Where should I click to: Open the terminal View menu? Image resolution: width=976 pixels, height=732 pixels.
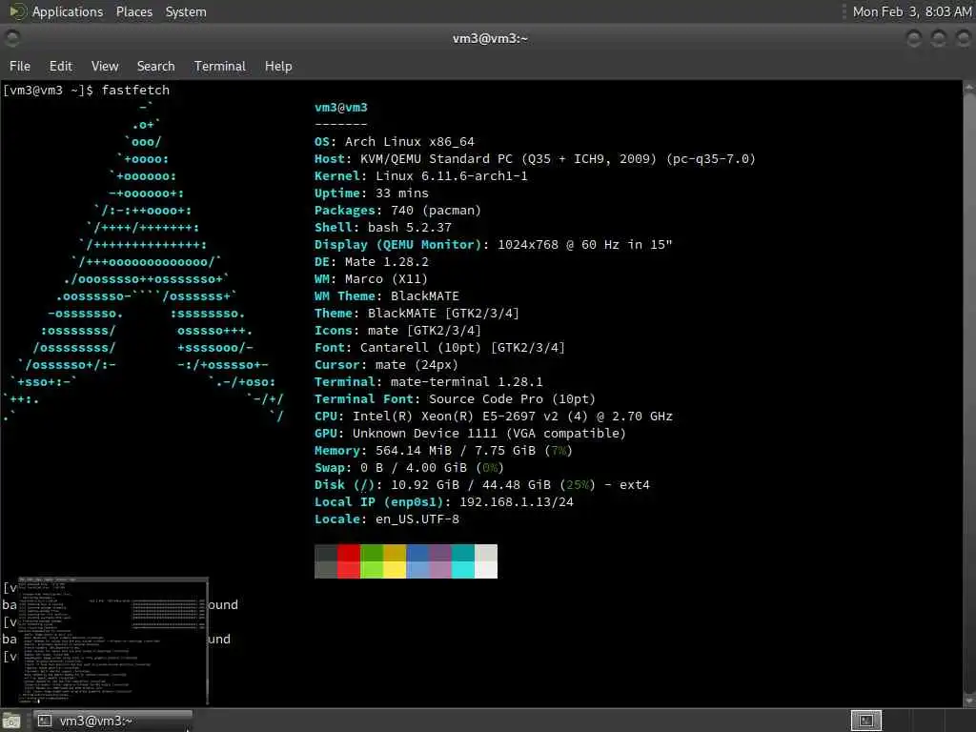click(105, 66)
